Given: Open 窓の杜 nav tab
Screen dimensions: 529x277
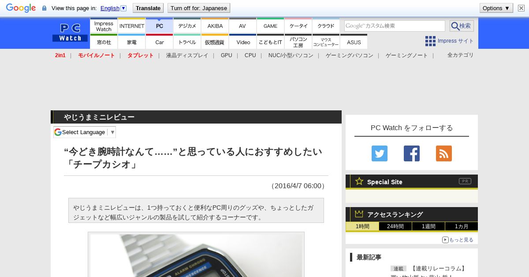Looking at the screenshot, I should tap(104, 42).
